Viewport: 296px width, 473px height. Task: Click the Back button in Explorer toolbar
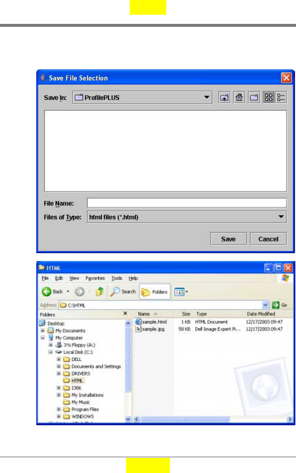point(52,291)
